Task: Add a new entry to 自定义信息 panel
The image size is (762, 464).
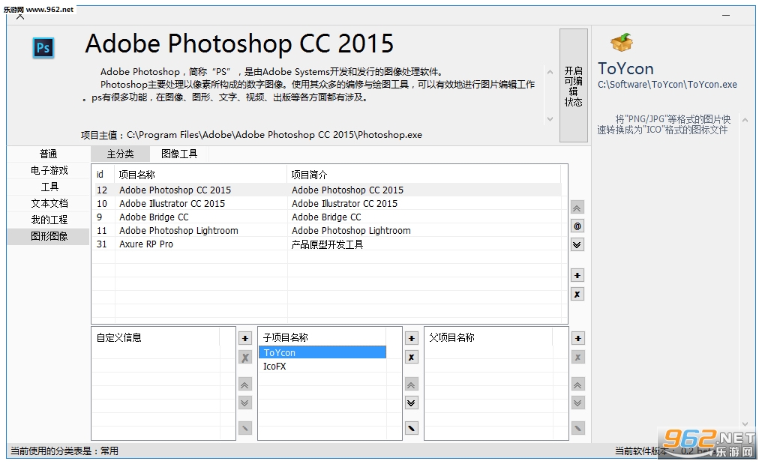Action: [245, 338]
